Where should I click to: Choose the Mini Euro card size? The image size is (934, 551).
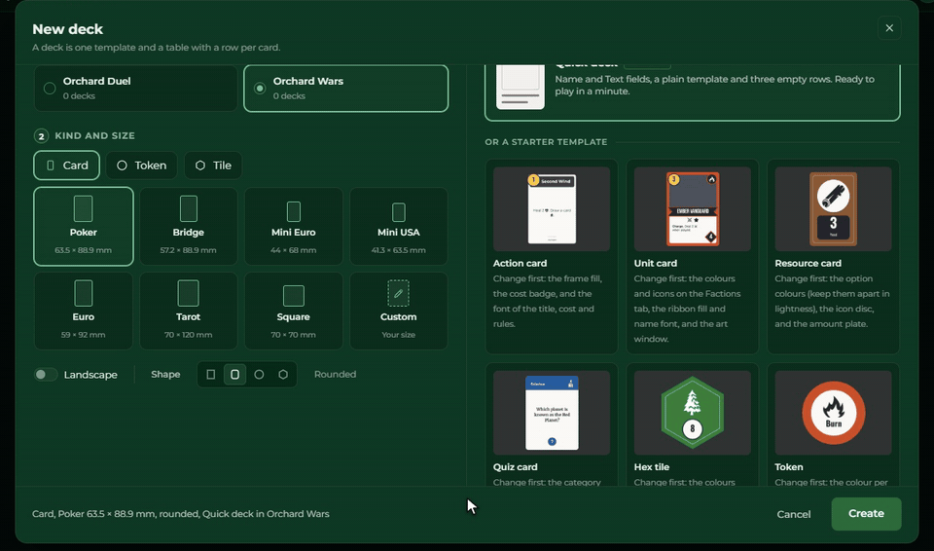(293, 226)
